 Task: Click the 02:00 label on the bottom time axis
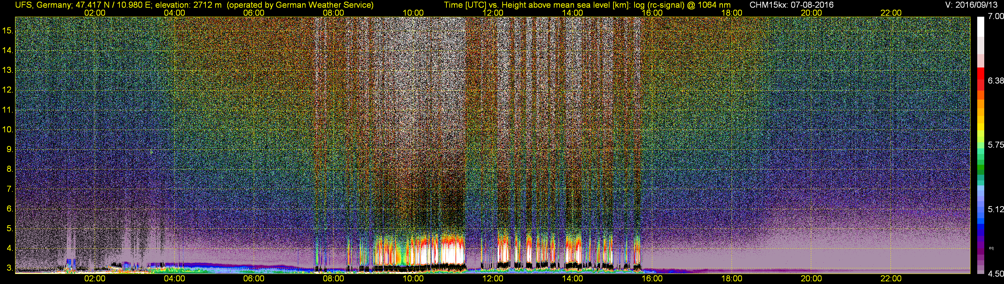click(95, 279)
